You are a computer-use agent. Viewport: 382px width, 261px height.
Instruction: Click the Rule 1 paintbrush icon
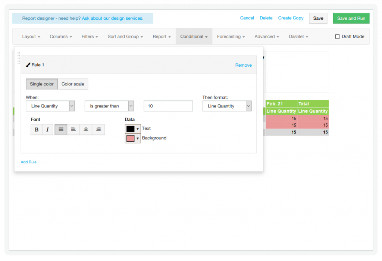(x=28, y=65)
